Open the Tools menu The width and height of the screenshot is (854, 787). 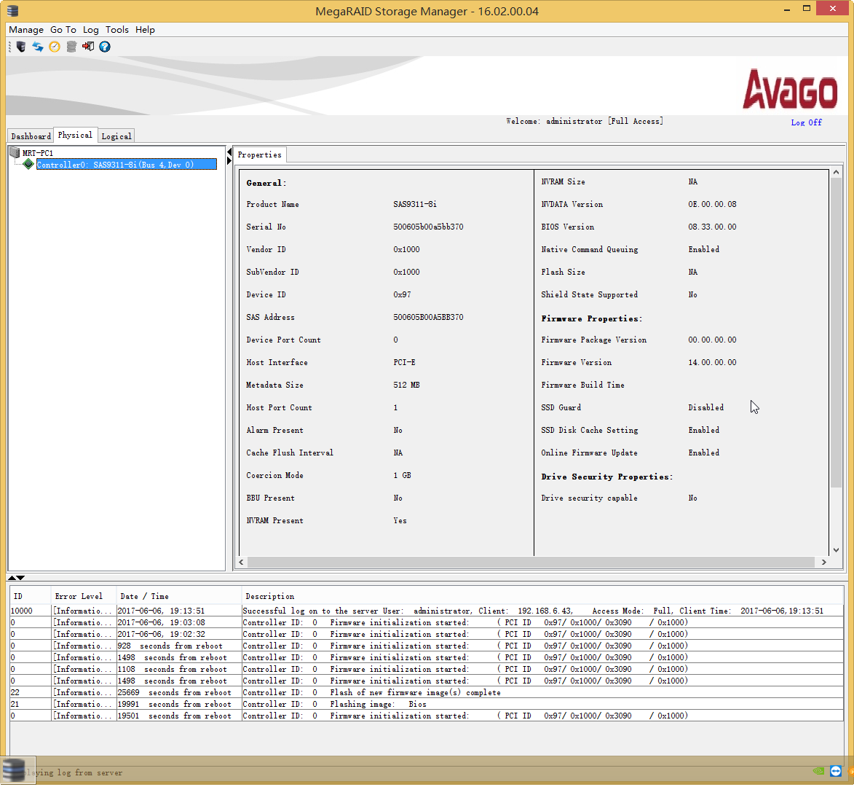pyautogui.click(x=117, y=30)
